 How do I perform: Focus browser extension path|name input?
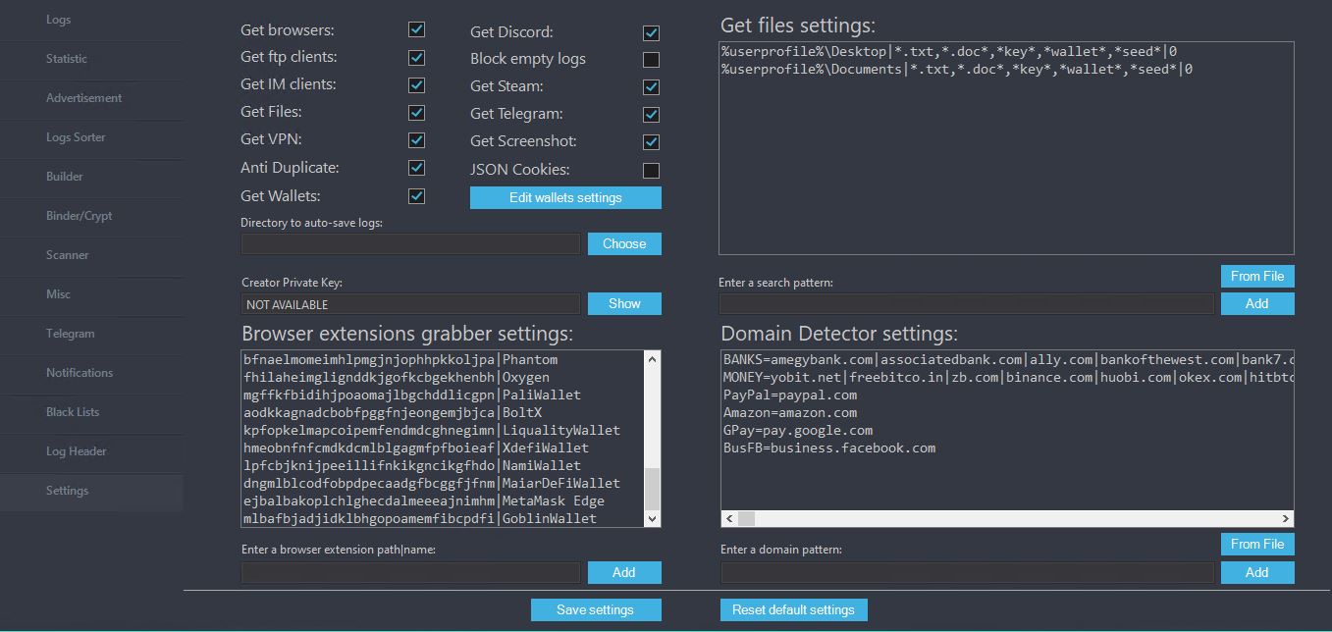pos(410,572)
